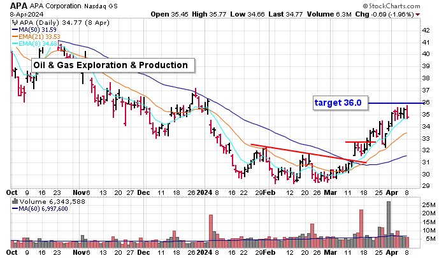Click the 'High 35.77' value
Viewport: 446px width, 258px height.
click(209, 14)
